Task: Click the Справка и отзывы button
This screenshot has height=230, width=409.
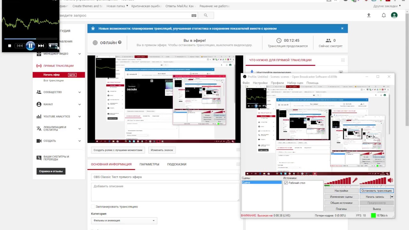Action: 51,171
